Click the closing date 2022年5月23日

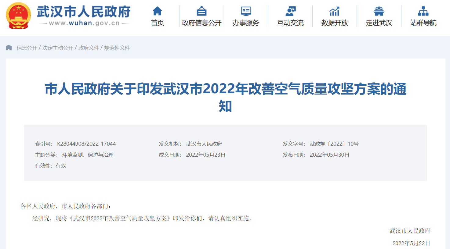click(x=411, y=243)
